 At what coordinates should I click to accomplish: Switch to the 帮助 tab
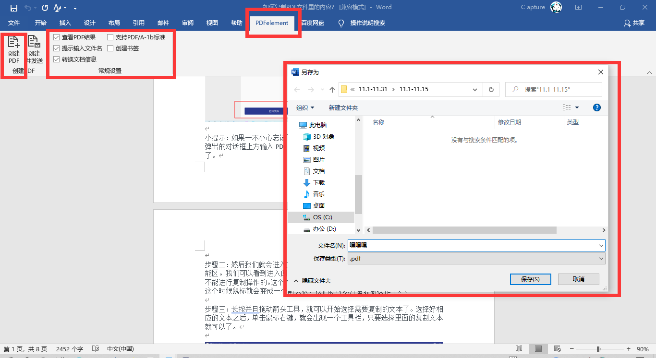[237, 23]
